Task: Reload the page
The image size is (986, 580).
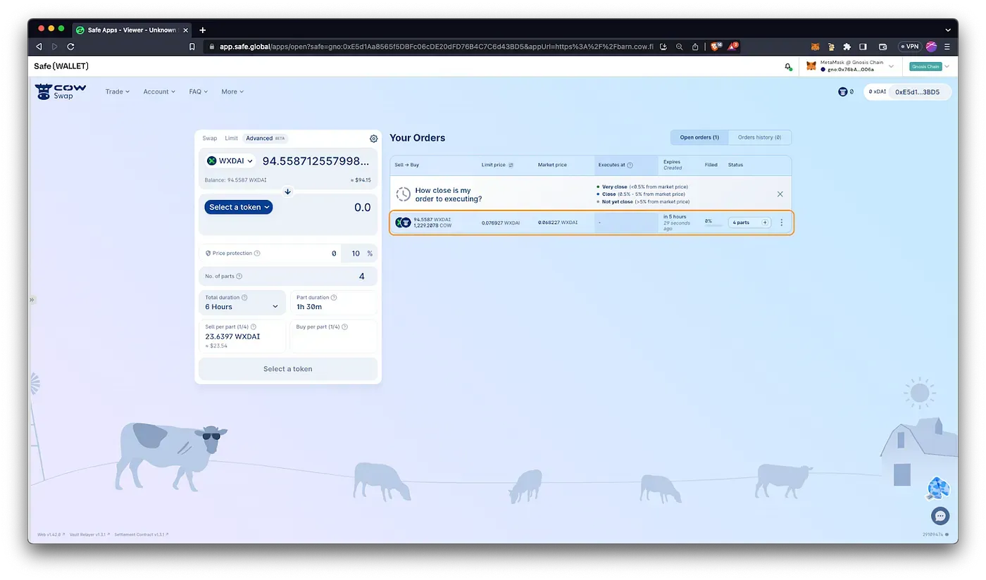Action: 70,46
